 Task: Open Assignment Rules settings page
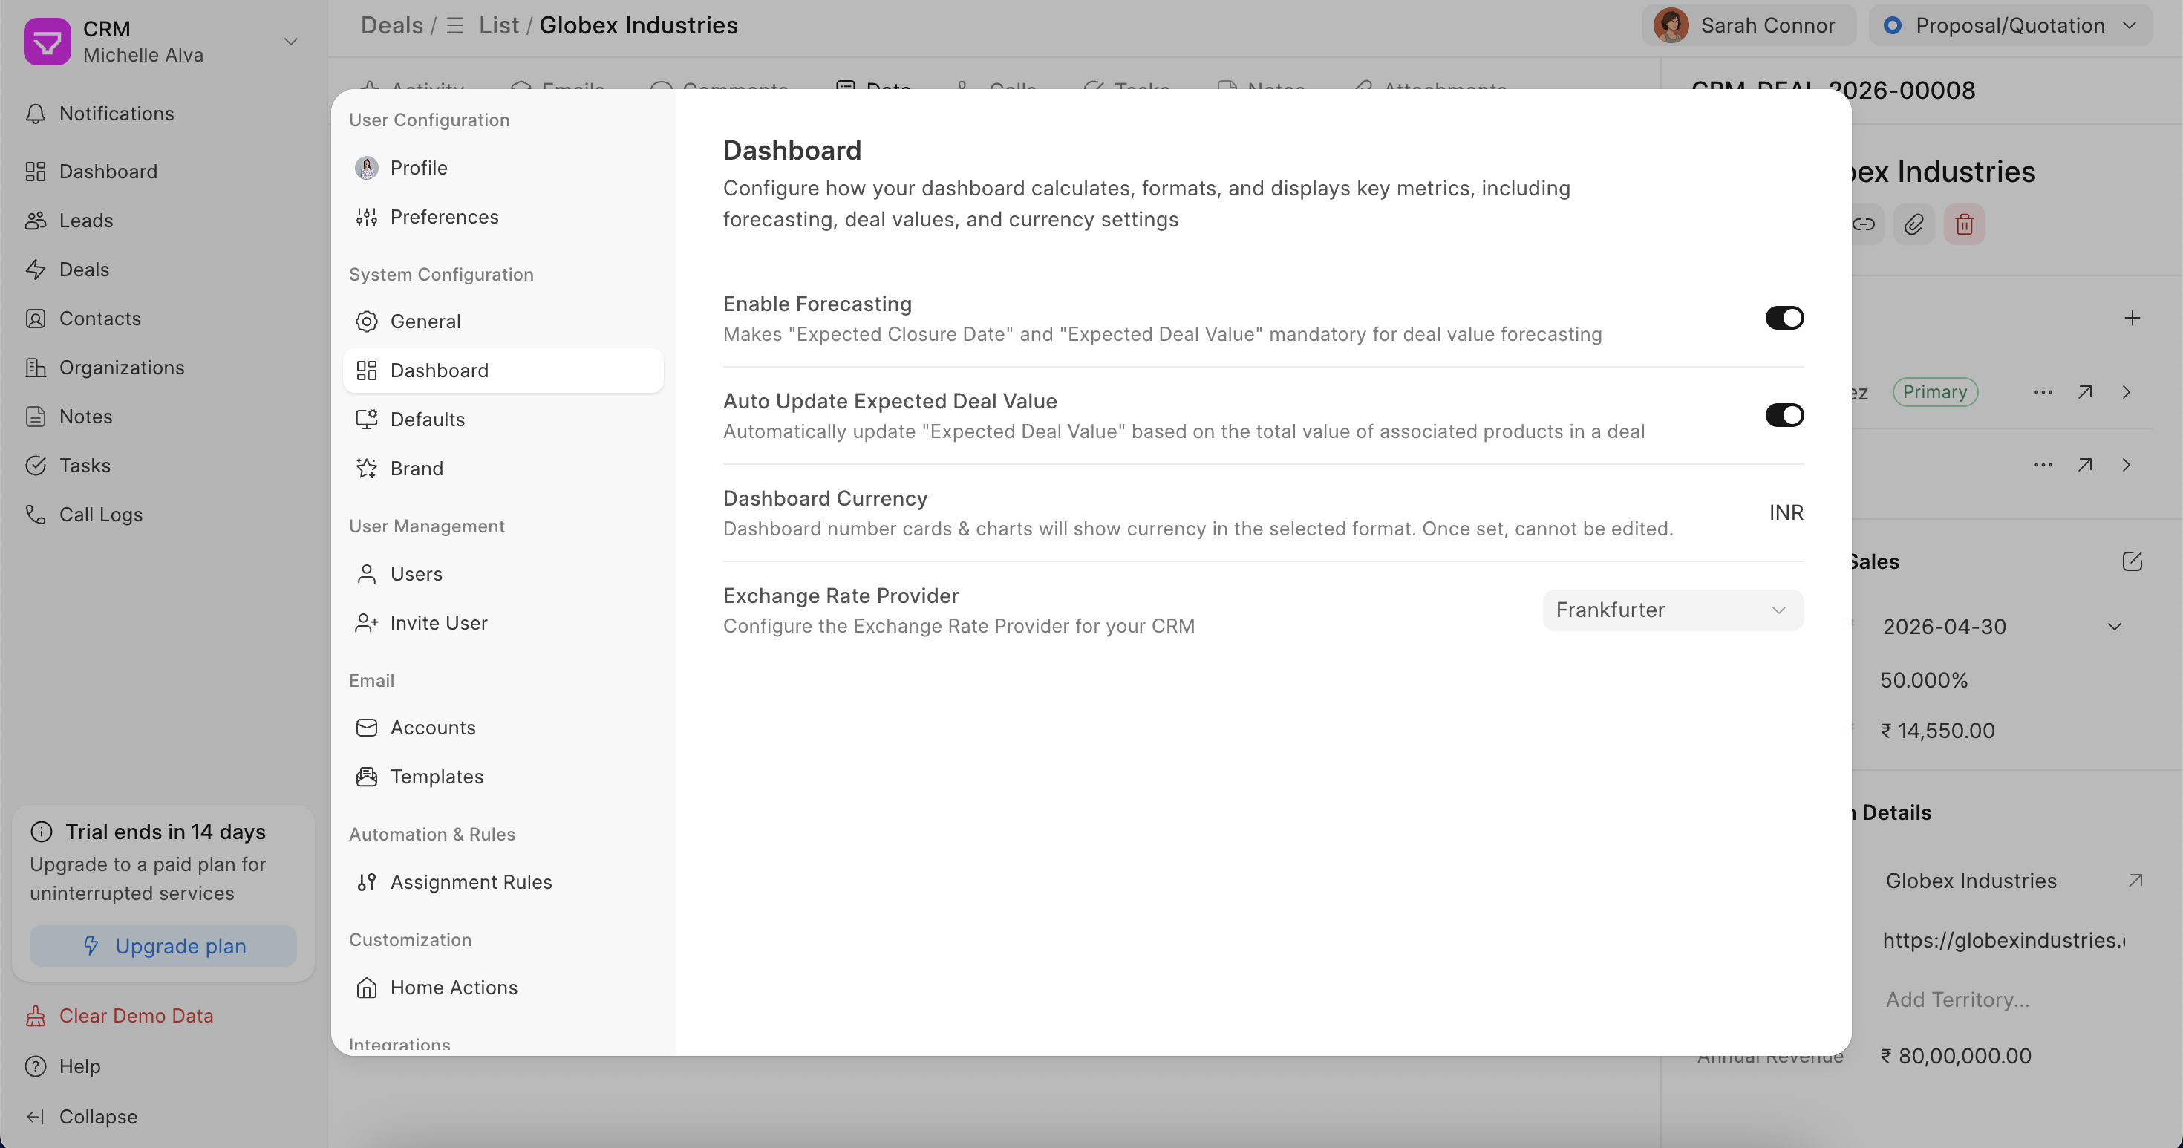pyautogui.click(x=470, y=882)
